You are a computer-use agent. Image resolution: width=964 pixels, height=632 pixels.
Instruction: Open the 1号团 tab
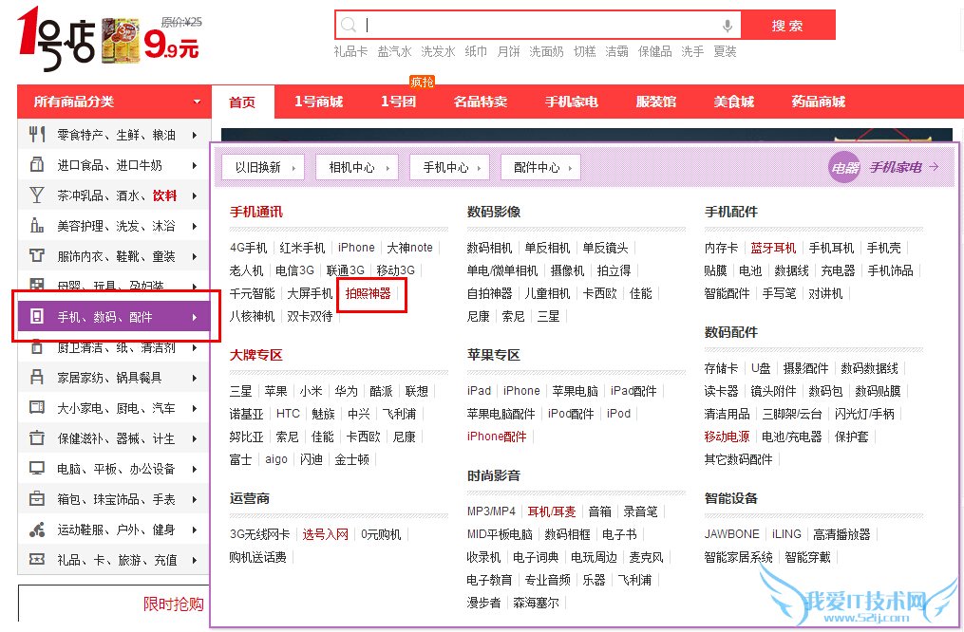pos(398,102)
